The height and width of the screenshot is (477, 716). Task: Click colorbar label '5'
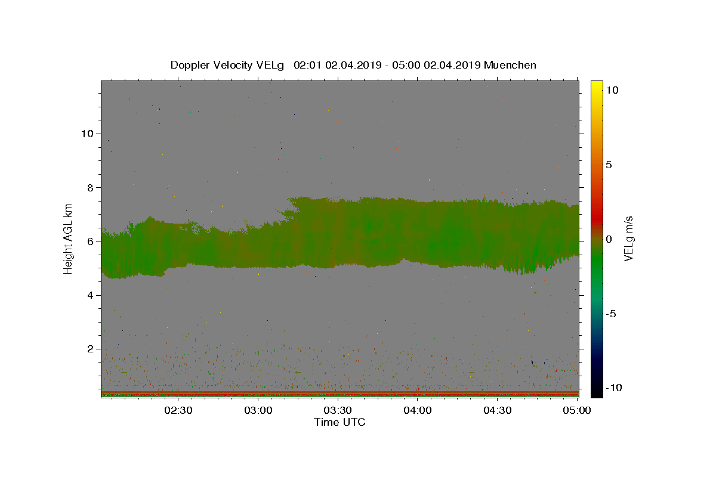[609, 165]
